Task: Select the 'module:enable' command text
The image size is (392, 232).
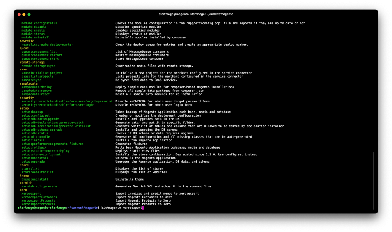Action: tap(33, 30)
